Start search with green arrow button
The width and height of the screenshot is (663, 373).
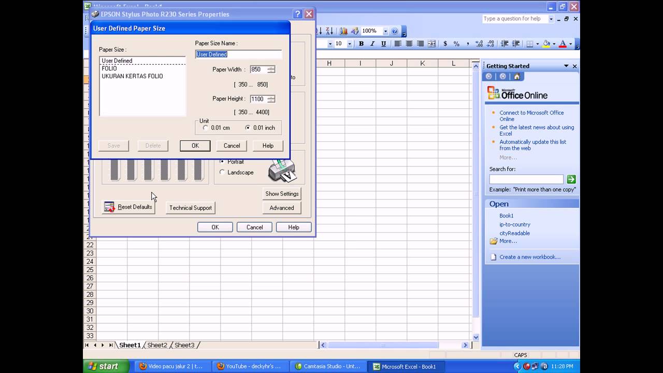point(571,179)
